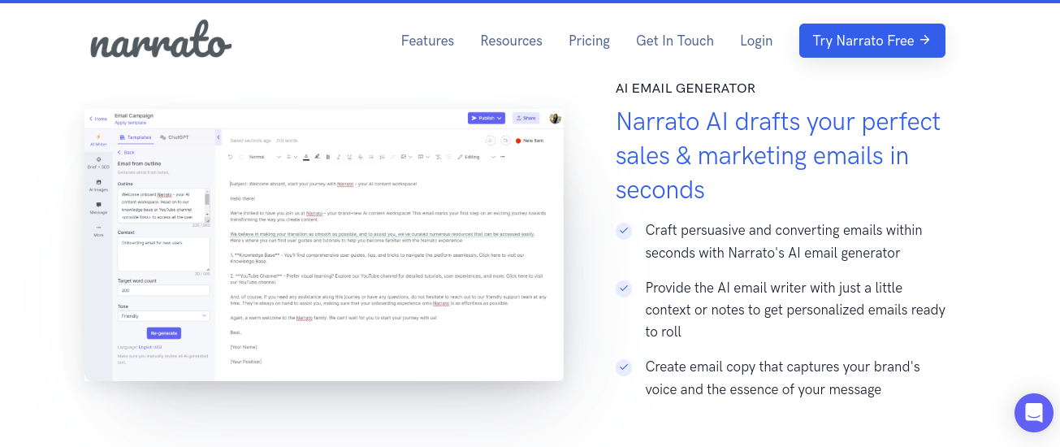The image size is (1060, 447).
Task: Toggle strikethrough formatting in the editor
Action: (x=361, y=157)
